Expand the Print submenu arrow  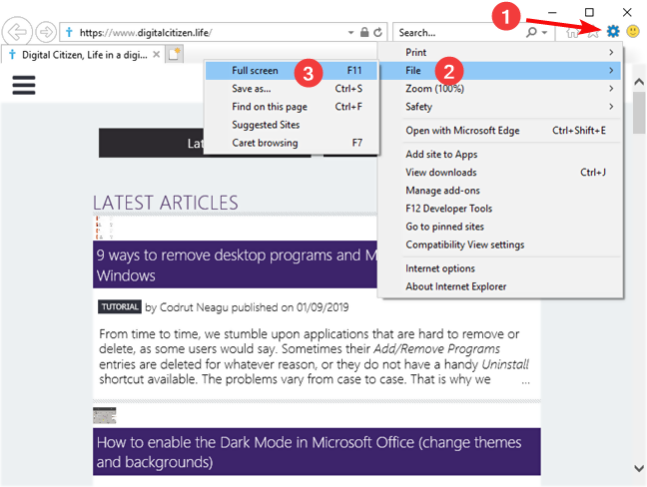point(611,52)
